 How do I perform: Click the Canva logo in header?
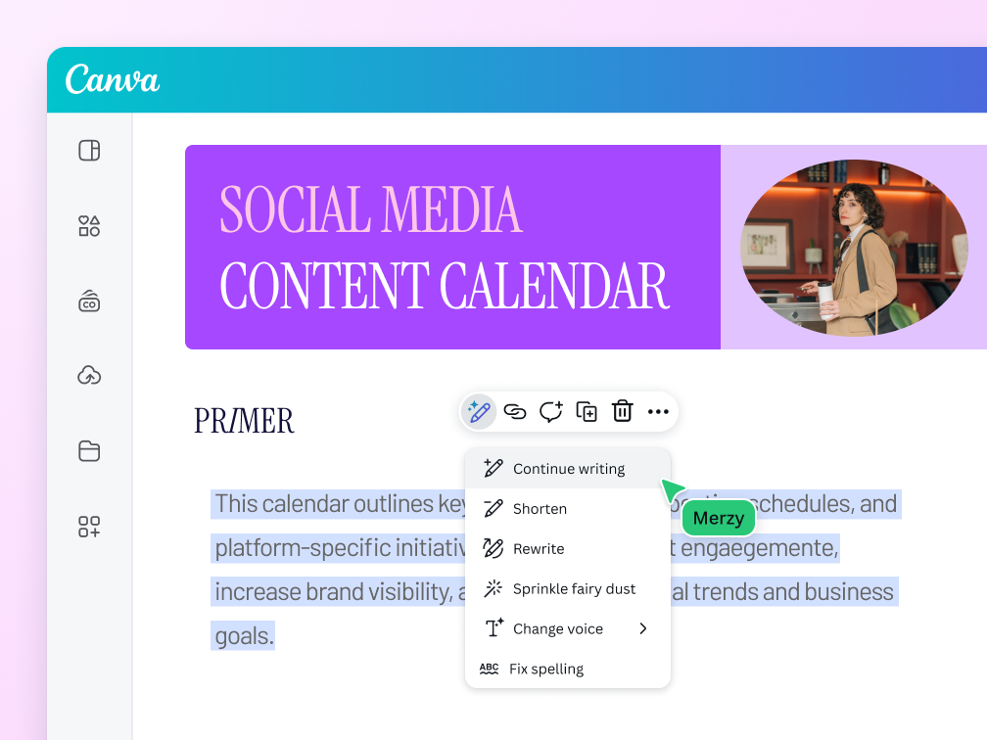tap(113, 80)
